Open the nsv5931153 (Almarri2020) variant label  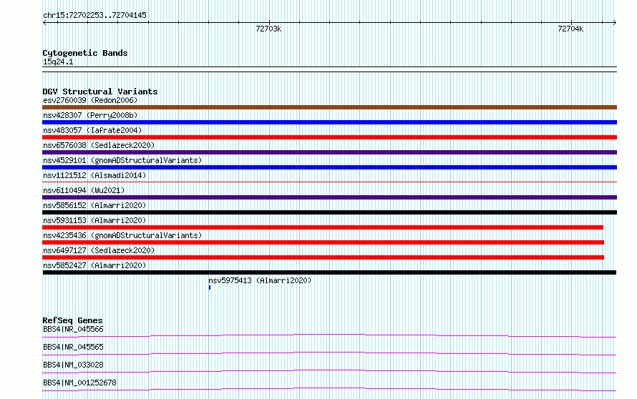pos(94,220)
